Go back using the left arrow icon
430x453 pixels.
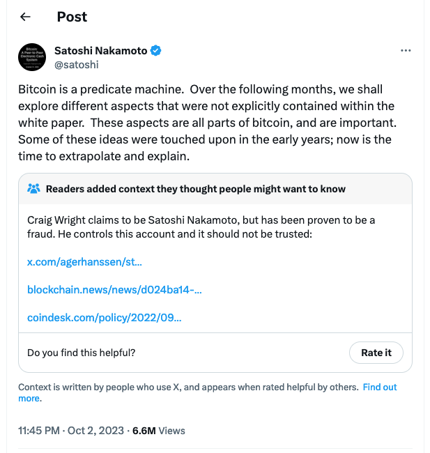(x=25, y=17)
